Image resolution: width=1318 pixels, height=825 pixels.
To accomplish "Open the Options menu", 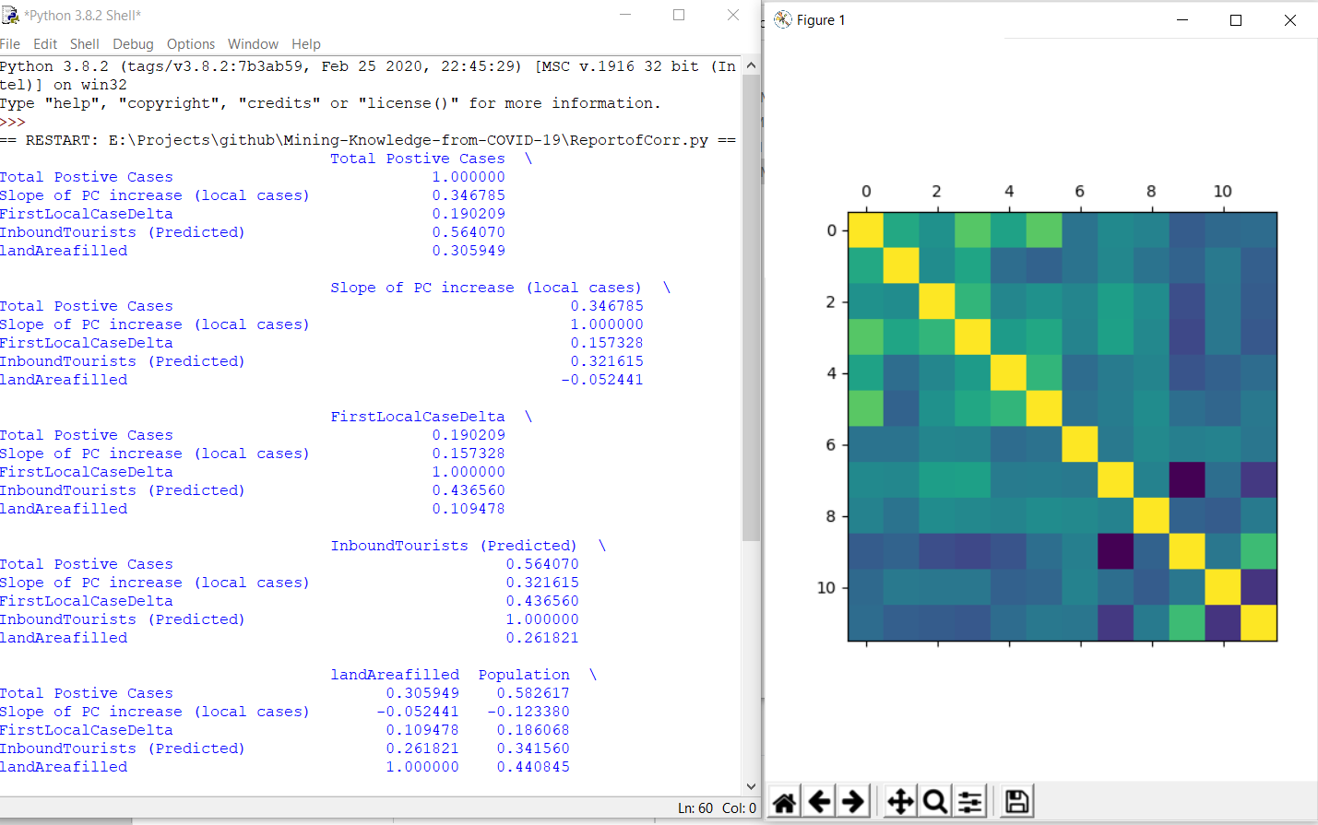I will (x=190, y=44).
